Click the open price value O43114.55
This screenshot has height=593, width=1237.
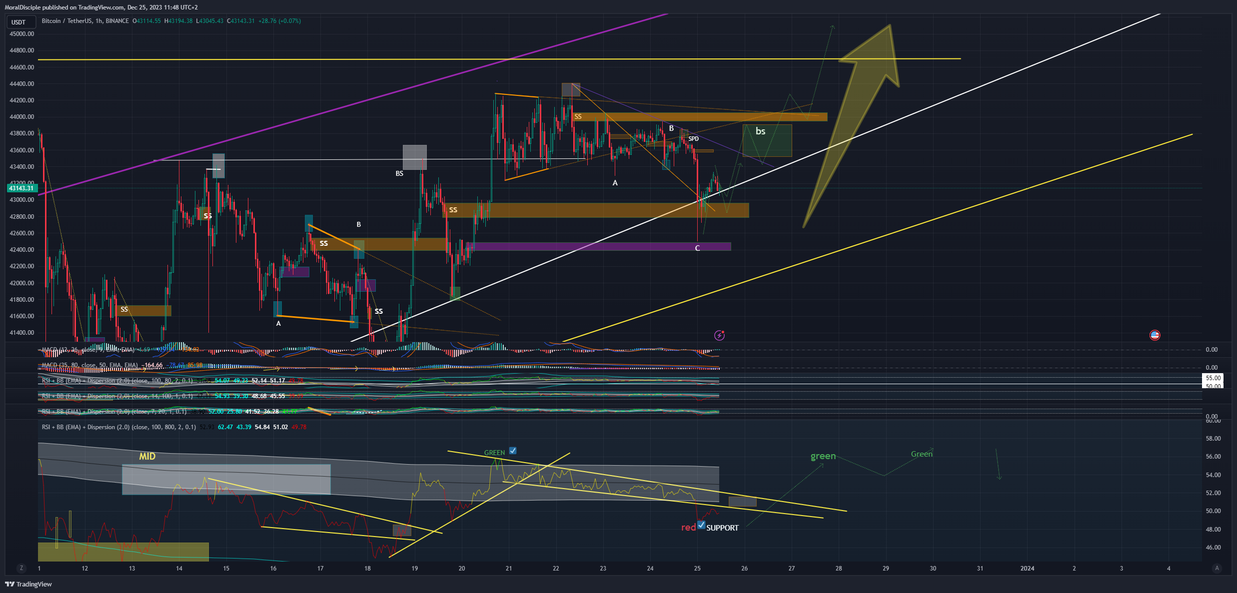(146, 21)
